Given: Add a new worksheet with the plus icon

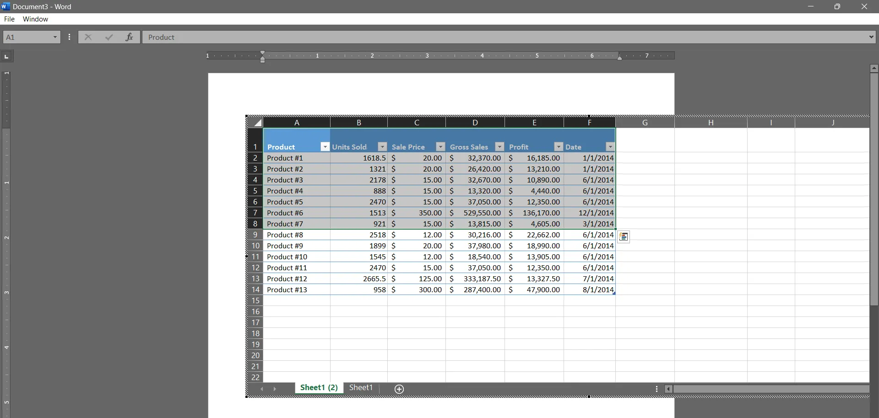Looking at the screenshot, I should coord(399,389).
